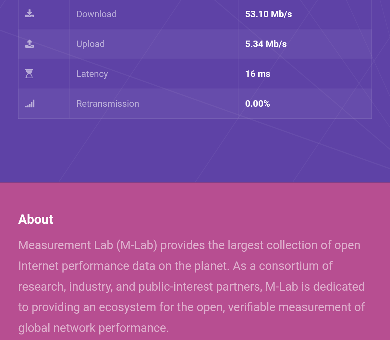Select the Latency row label

[92, 74]
